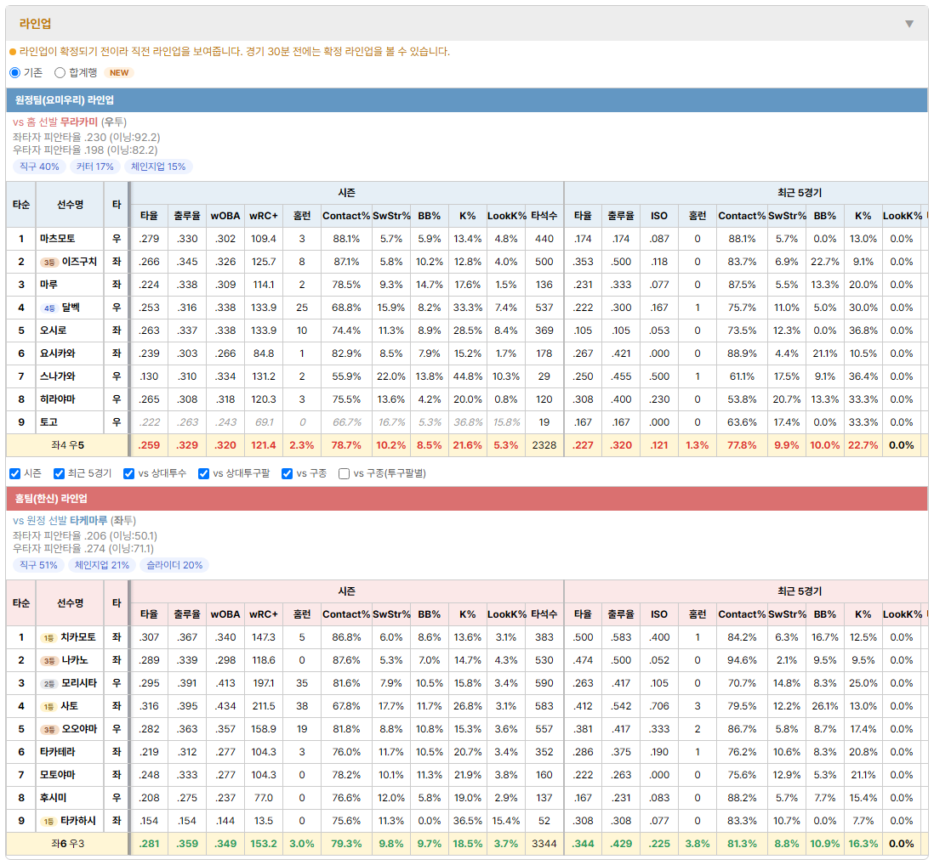Image resolution: width=934 pixels, height=865 pixels.
Task: Click the 원정팀(요미우리) 라인업 header bar
Action: click(467, 100)
